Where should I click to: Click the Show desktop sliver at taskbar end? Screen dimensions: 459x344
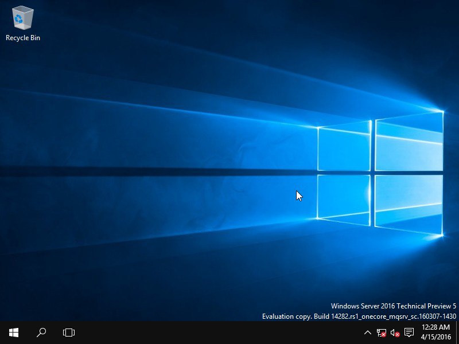click(457, 333)
